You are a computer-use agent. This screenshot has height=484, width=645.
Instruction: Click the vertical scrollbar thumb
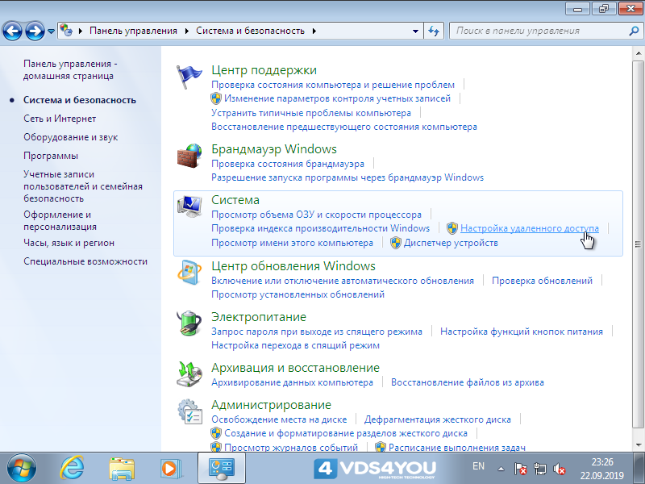tap(638, 244)
